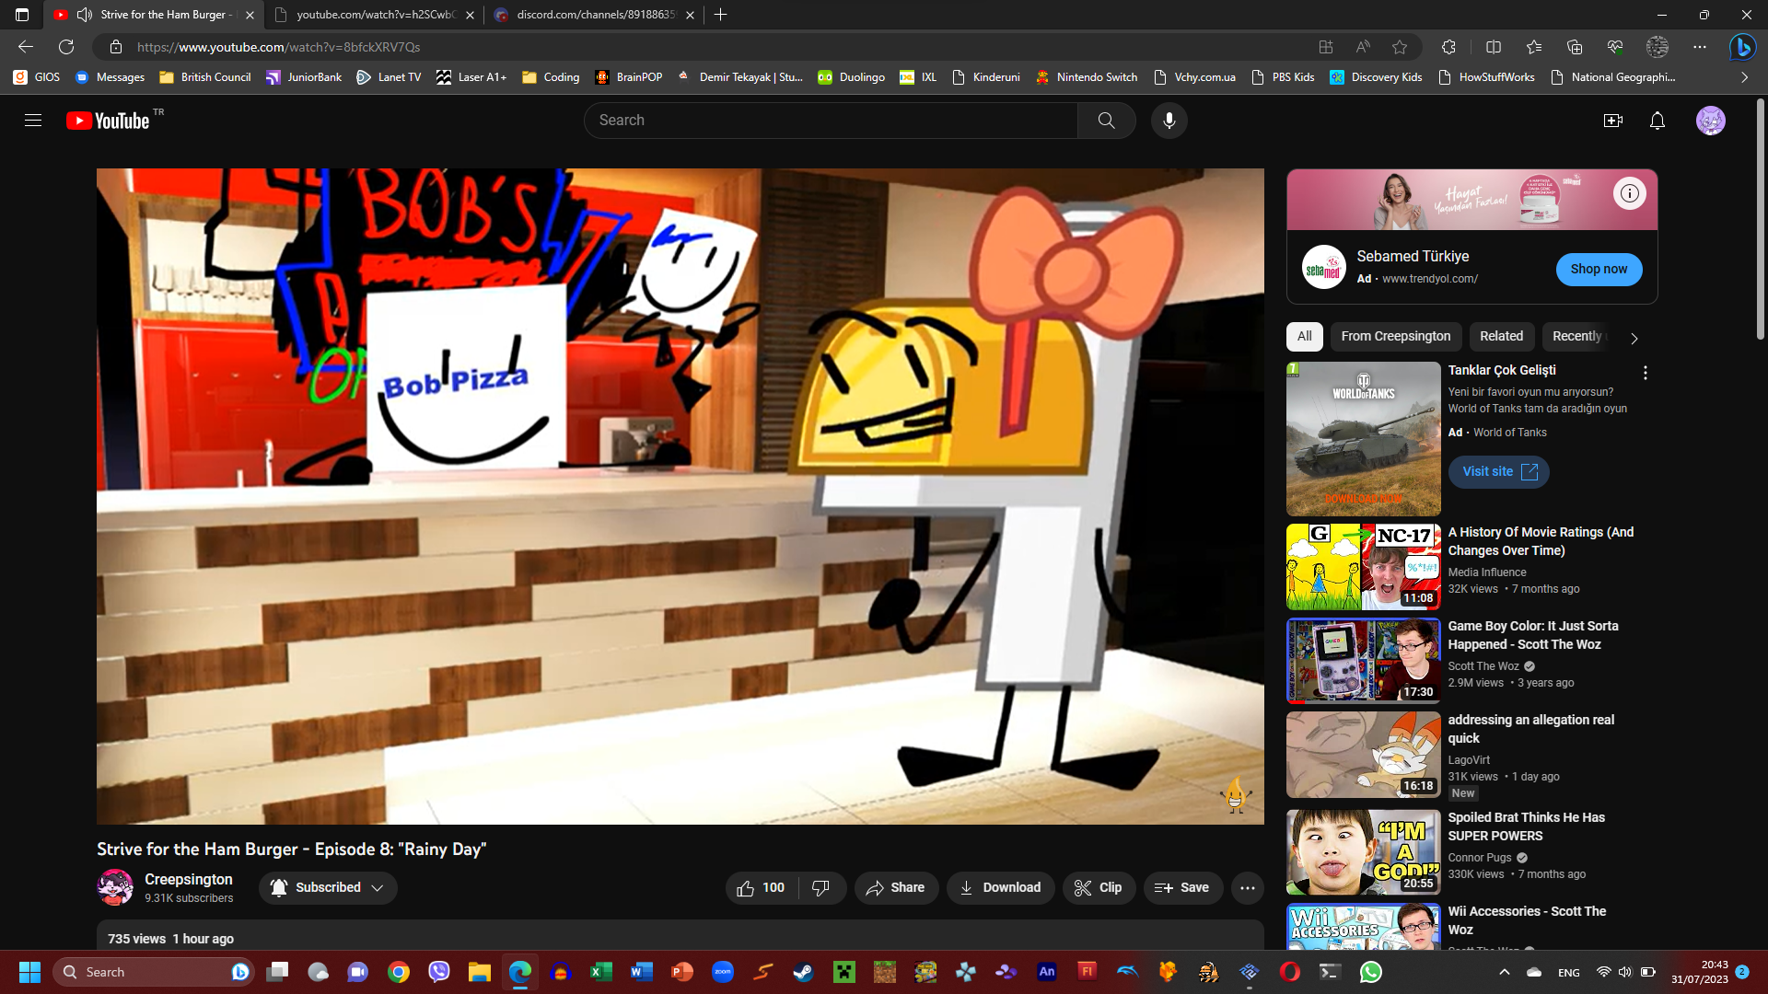Share this video
1768x994 pixels.
click(x=895, y=888)
